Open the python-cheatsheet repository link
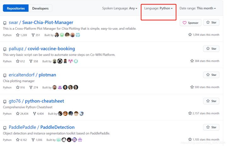The width and height of the screenshot is (227, 146). [x=44, y=101]
